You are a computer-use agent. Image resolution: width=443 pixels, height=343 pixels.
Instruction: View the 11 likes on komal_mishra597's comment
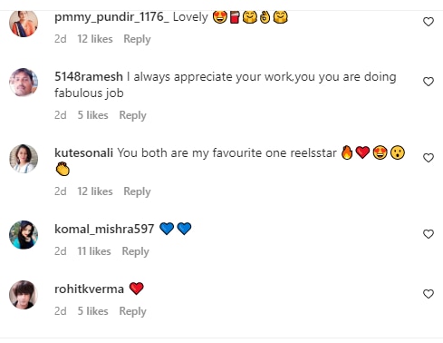click(x=94, y=251)
